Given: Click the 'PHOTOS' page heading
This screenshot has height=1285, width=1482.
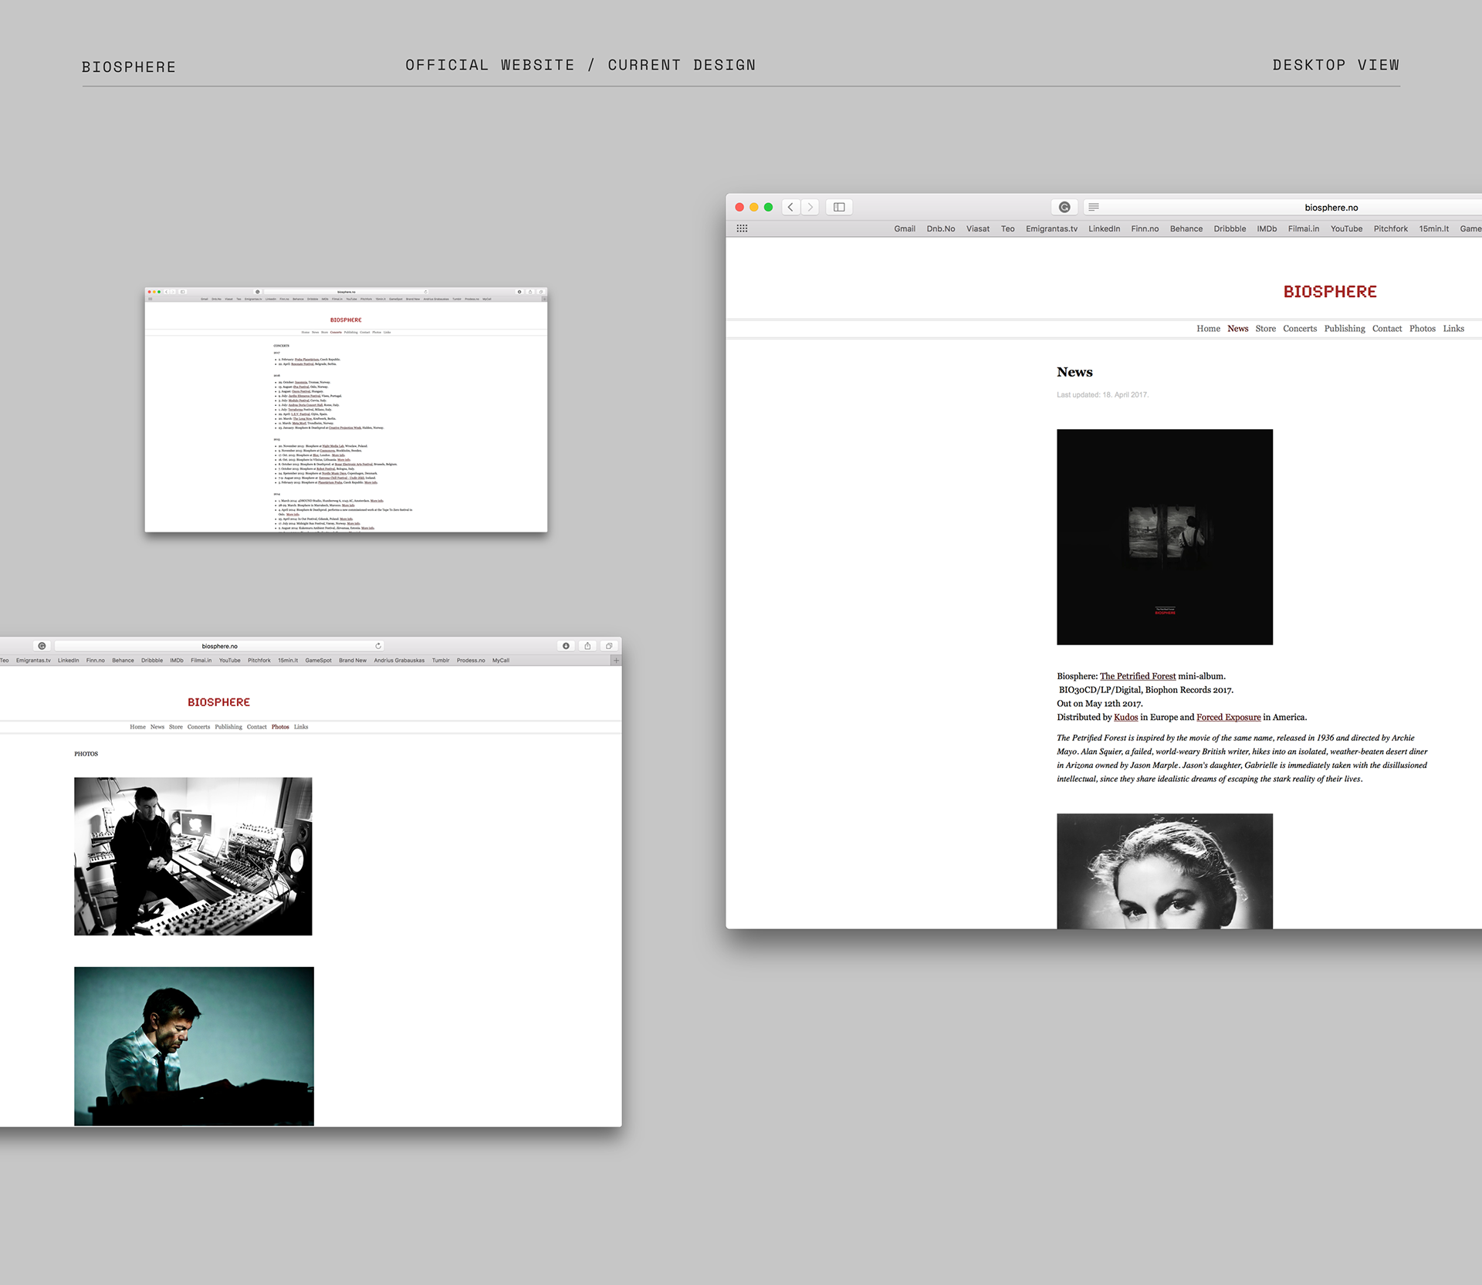Looking at the screenshot, I should tap(86, 754).
